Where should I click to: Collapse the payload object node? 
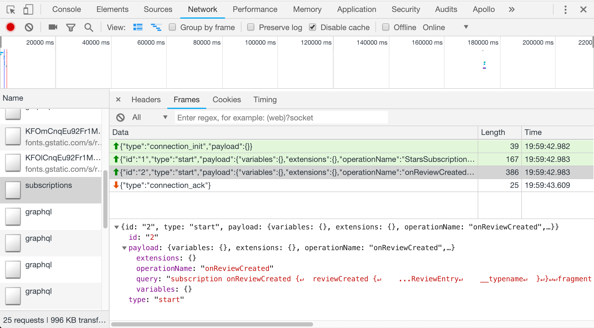[124, 248]
